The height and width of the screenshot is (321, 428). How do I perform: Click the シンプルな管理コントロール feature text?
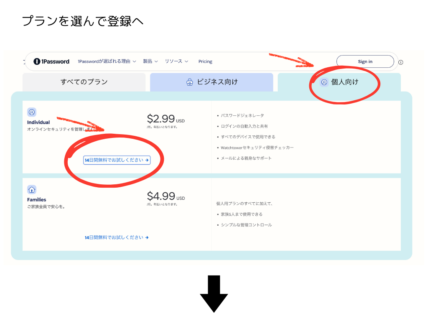click(246, 225)
